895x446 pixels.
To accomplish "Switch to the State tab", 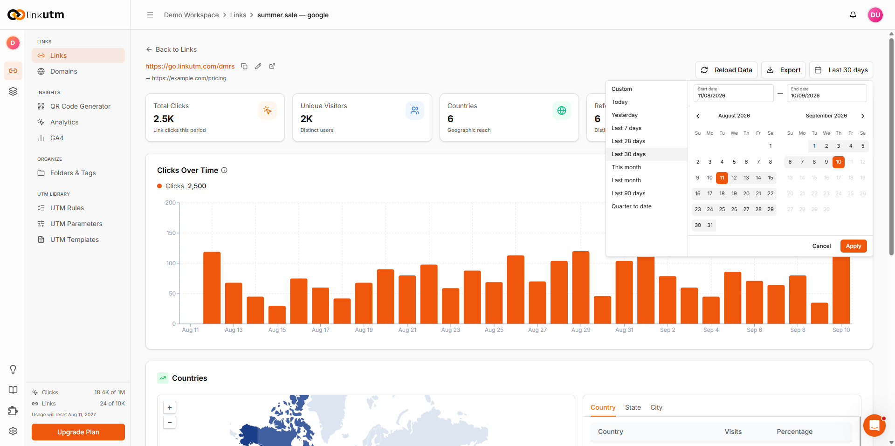I will [x=633, y=407].
